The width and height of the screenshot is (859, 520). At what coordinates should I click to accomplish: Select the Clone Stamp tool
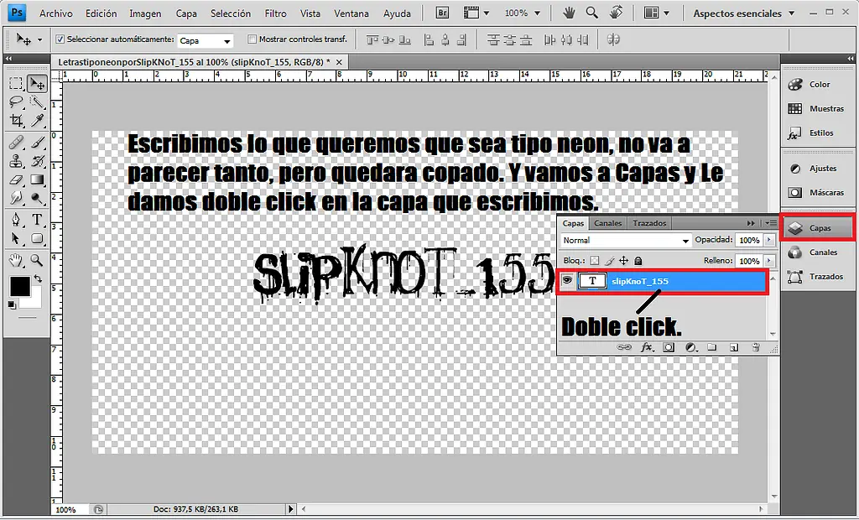pos(16,160)
